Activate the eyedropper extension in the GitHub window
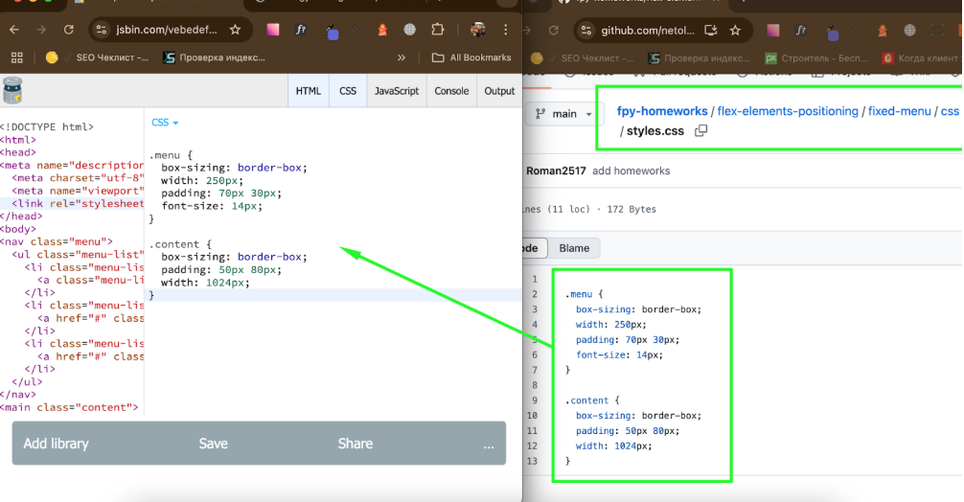 pyautogui.click(x=832, y=32)
